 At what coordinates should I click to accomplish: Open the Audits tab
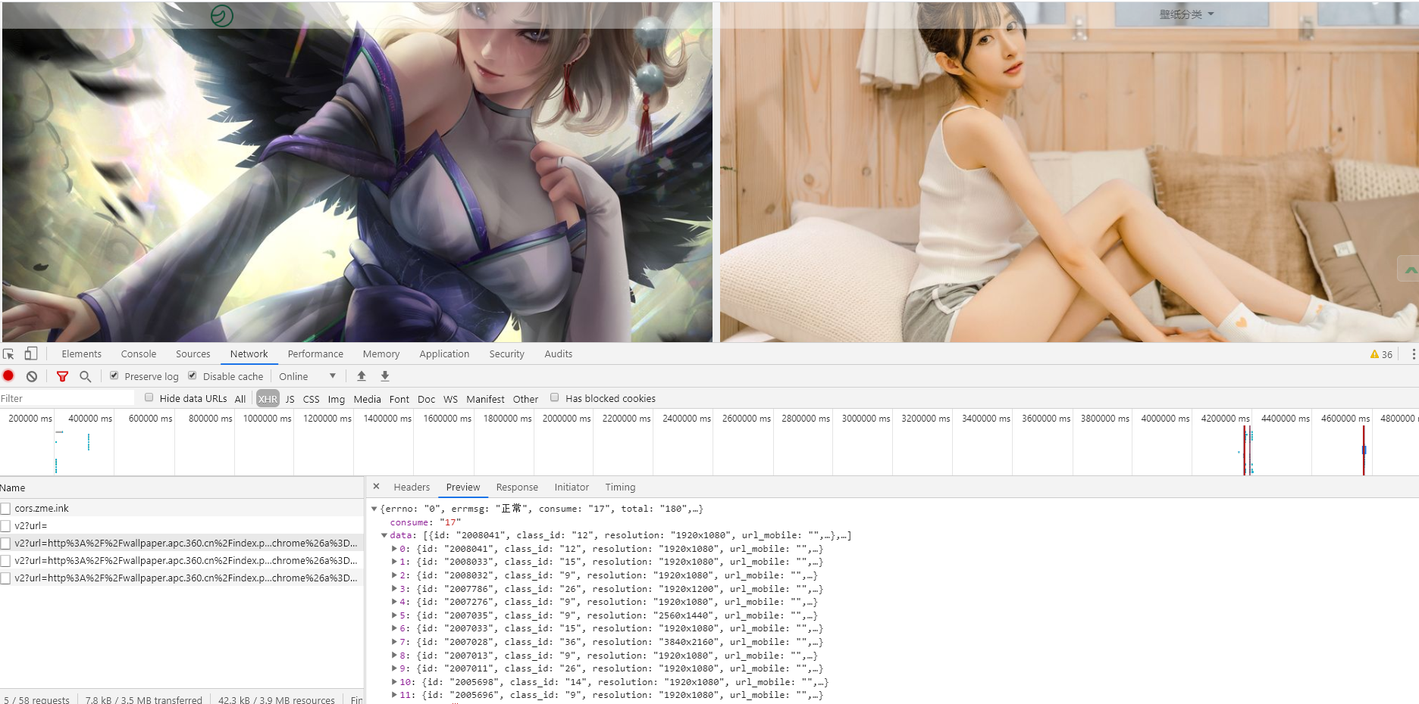559,354
